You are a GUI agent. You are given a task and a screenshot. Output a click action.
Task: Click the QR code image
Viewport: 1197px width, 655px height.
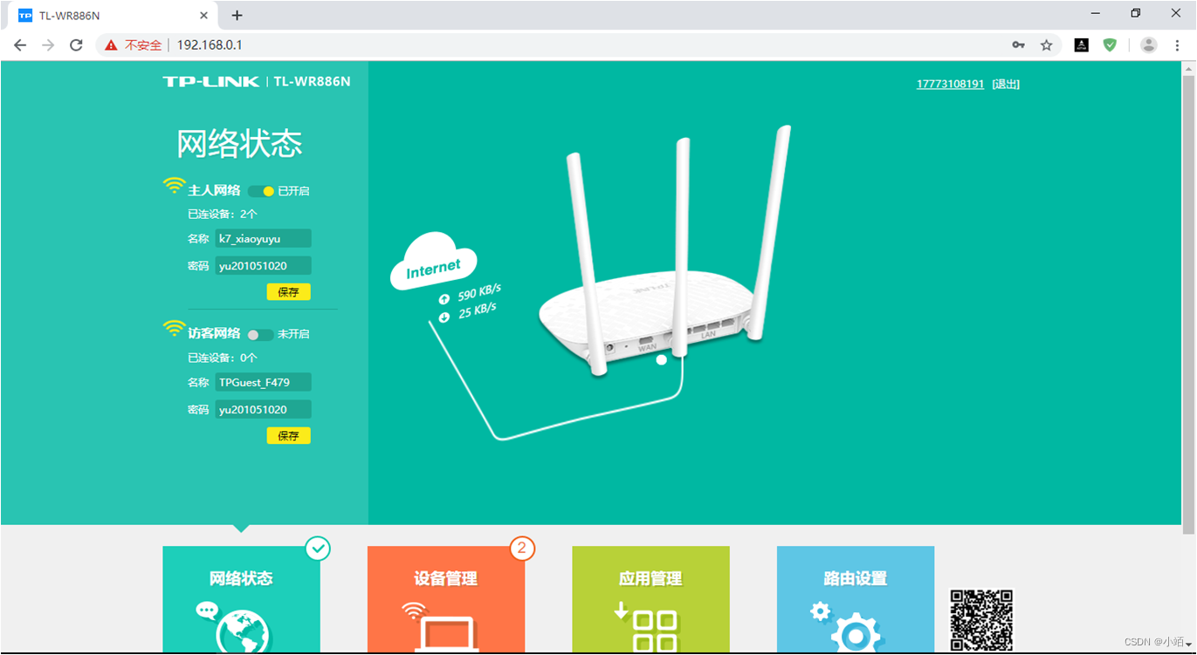tap(981, 621)
